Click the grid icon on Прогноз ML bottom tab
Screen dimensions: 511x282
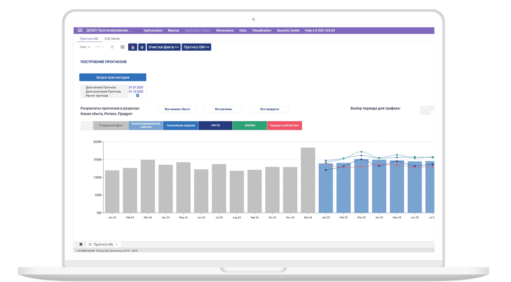(x=90, y=244)
